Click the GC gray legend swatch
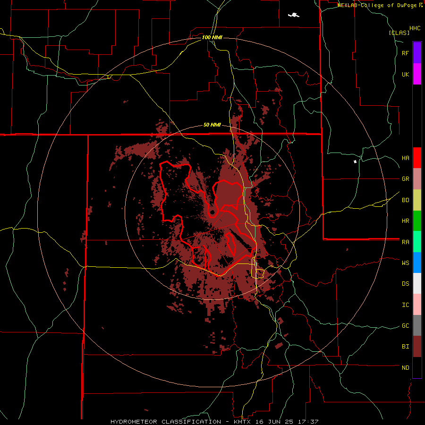425x425 pixels. [417, 325]
